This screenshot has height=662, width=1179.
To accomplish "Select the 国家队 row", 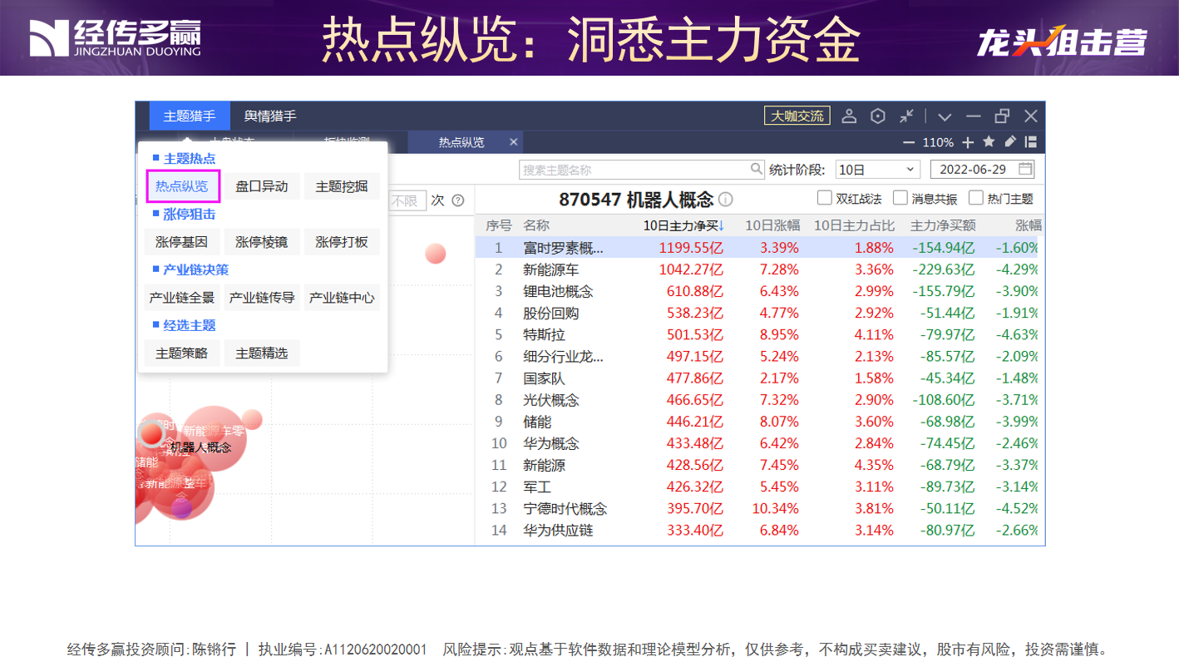I will 760,378.
